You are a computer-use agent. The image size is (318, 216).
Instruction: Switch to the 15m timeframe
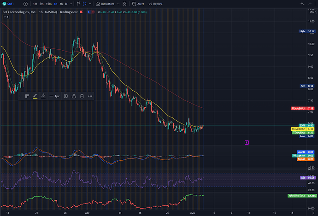49,4
